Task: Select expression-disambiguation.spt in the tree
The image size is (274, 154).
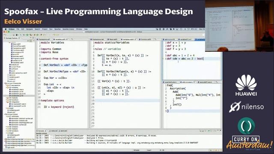Action: 21,123
